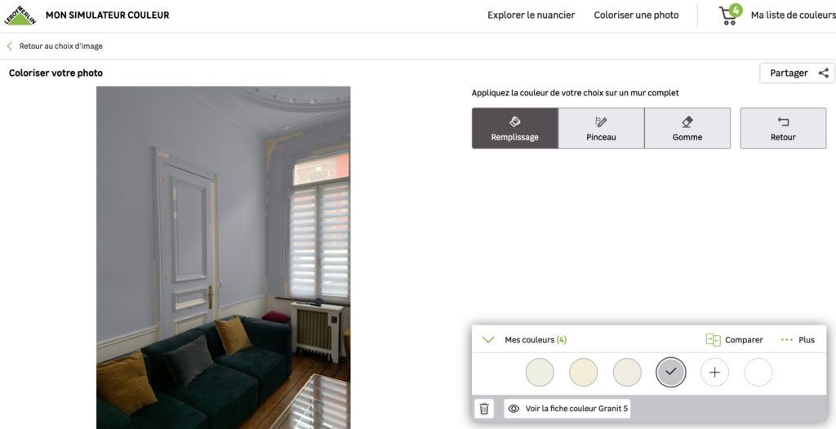
Task: Select the Remplissage fill tool
Action: [515, 128]
